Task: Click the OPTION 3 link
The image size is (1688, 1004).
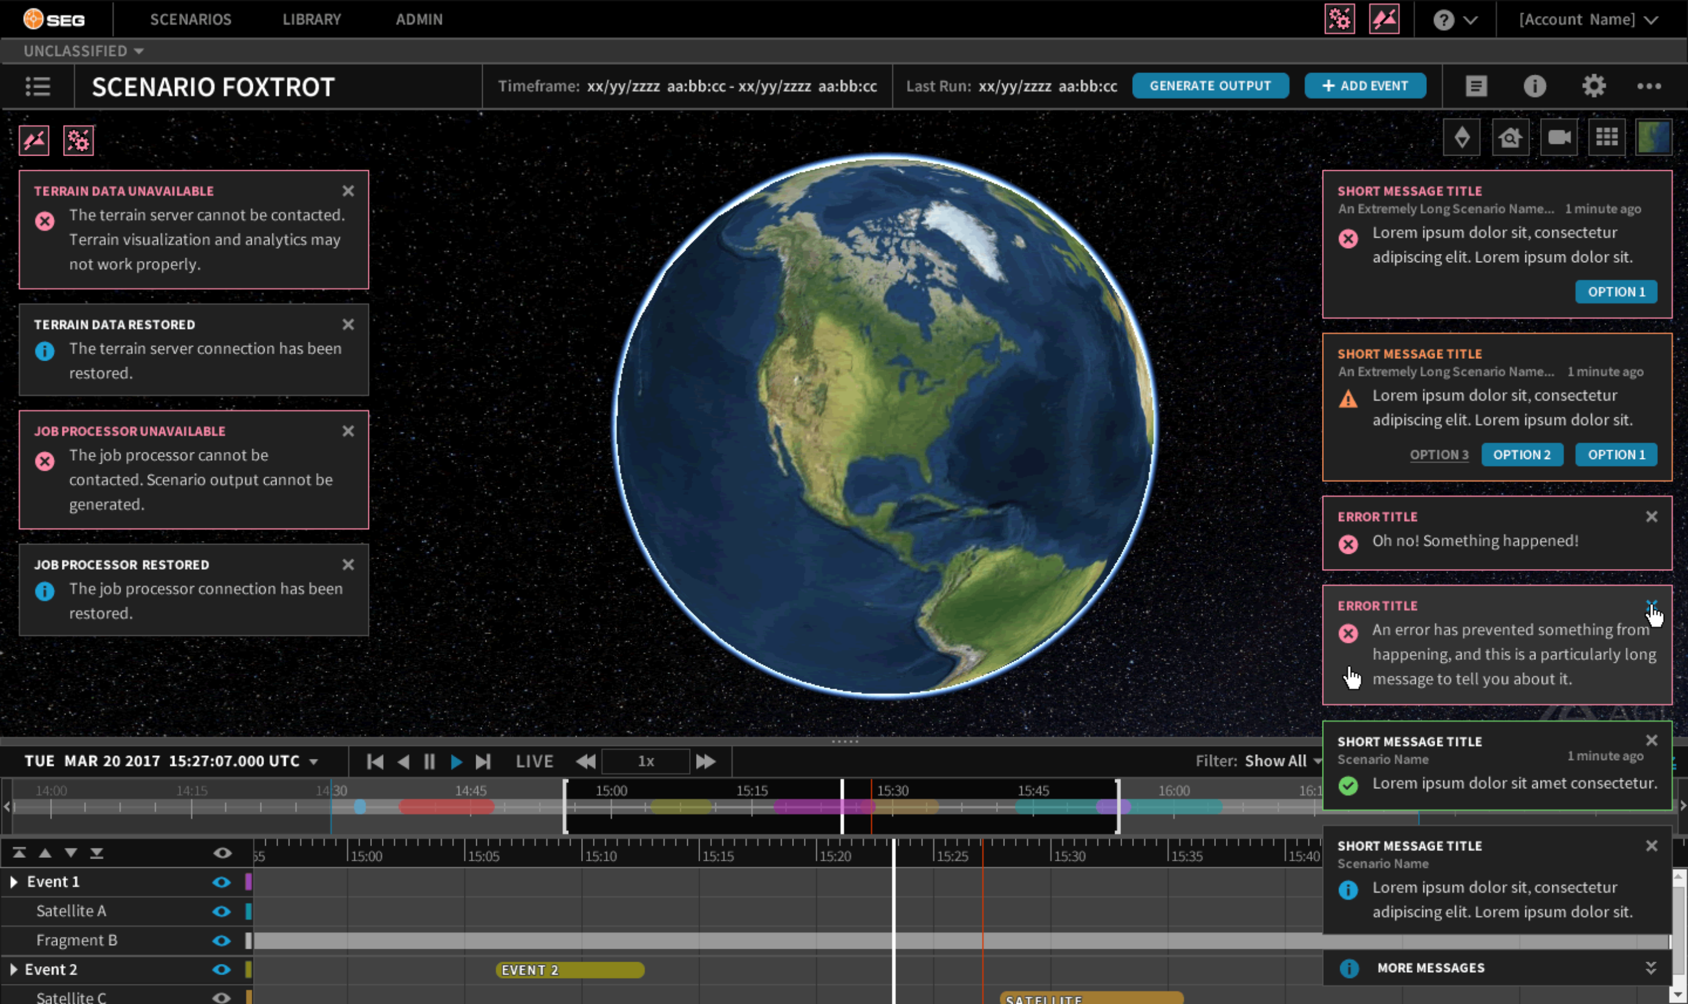Action: tap(1438, 455)
